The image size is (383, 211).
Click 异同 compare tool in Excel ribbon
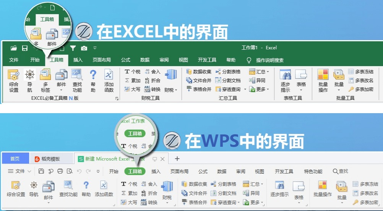pyautogui.click(x=257, y=80)
